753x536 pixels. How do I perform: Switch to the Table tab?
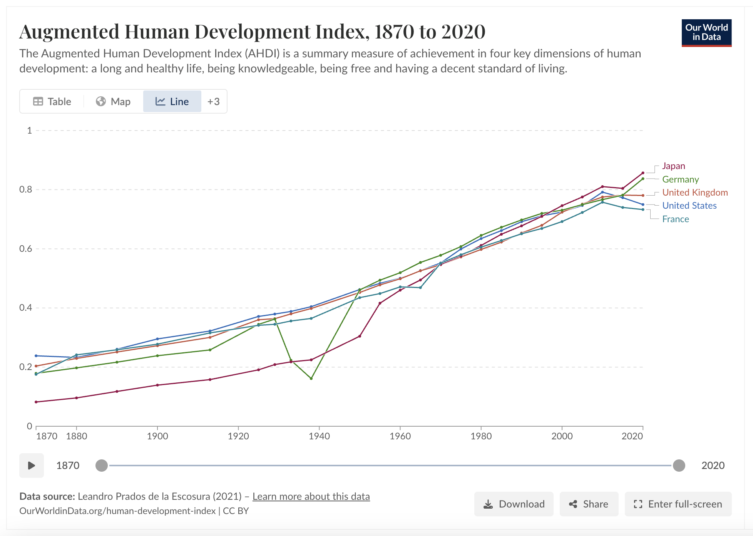[52, 102]
